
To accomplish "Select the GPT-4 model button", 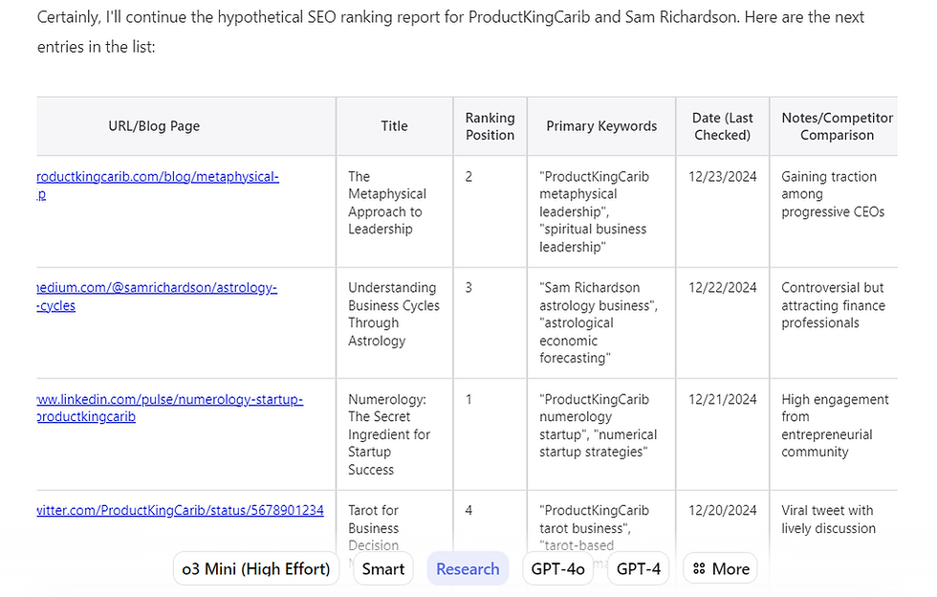I will (x=639, y=568).
